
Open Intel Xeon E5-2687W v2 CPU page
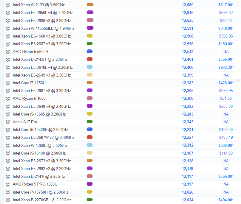tap(44, 138)
